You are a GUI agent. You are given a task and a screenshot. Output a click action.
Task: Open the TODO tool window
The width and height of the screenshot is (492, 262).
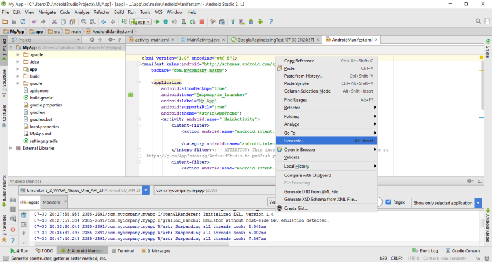[44, 250]
